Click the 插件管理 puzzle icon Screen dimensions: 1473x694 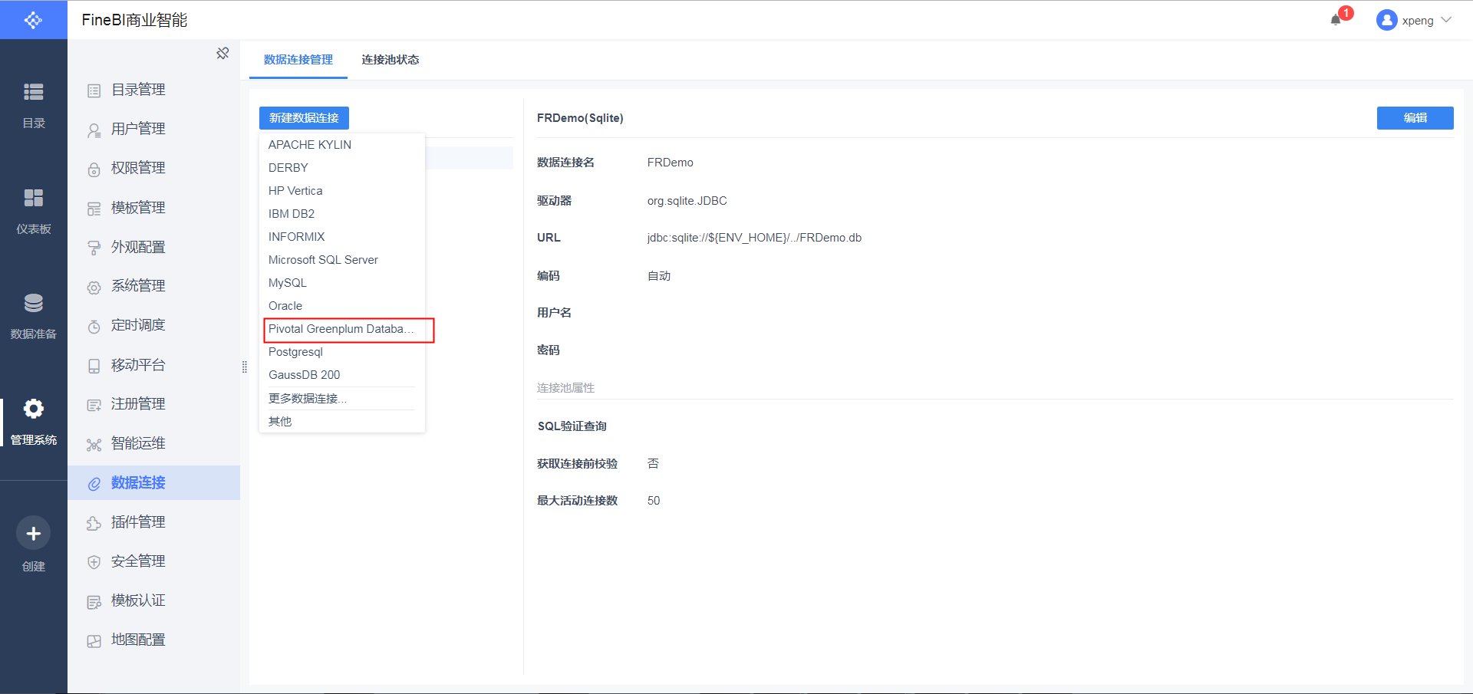tap(94, 523)
